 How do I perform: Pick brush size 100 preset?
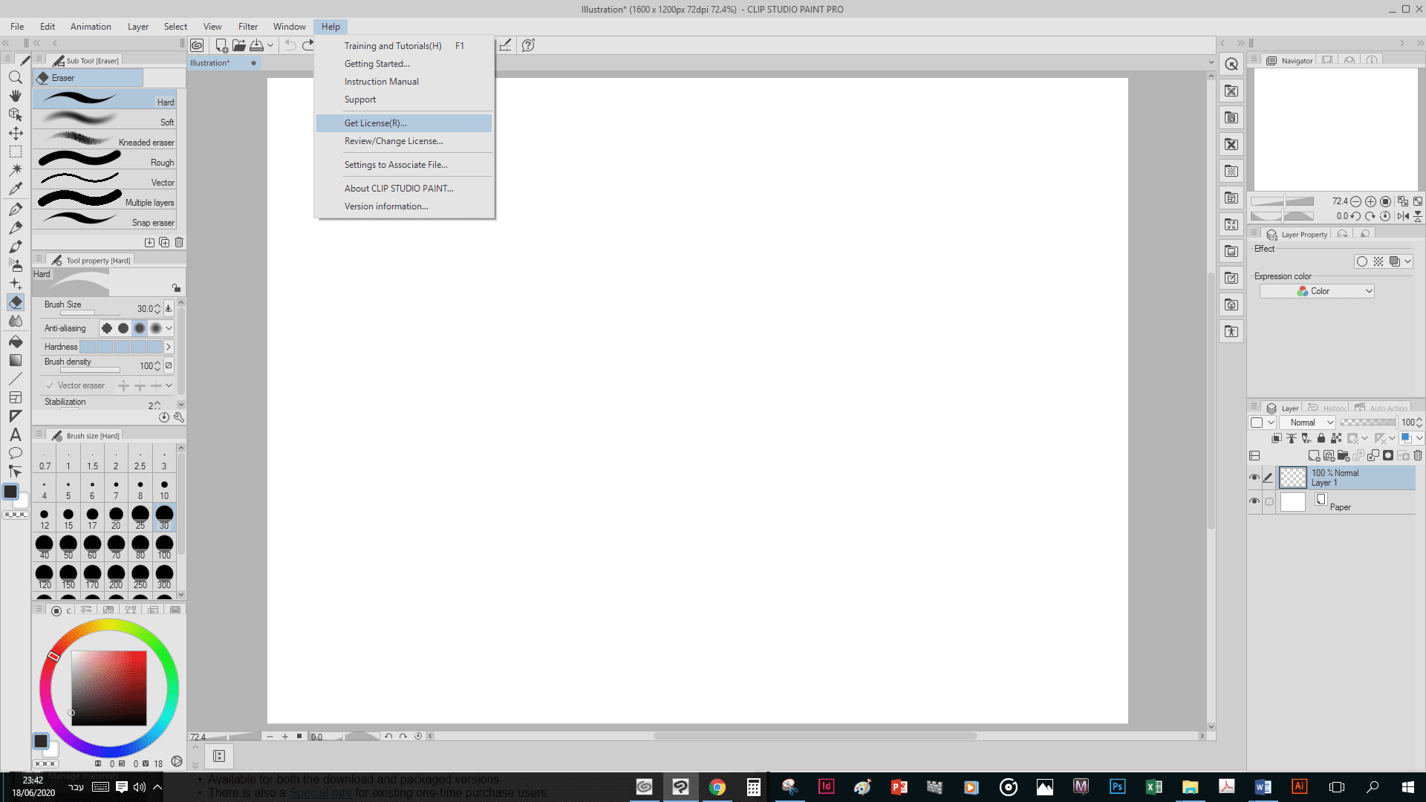tap(164, 547)
